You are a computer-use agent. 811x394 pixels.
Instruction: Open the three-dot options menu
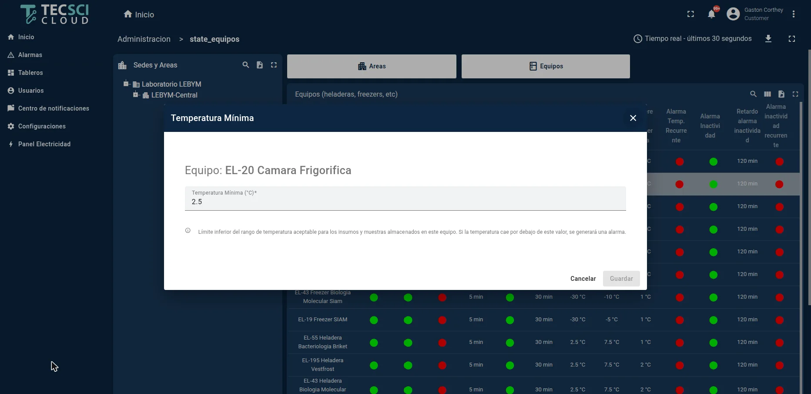tap(794, 14)
